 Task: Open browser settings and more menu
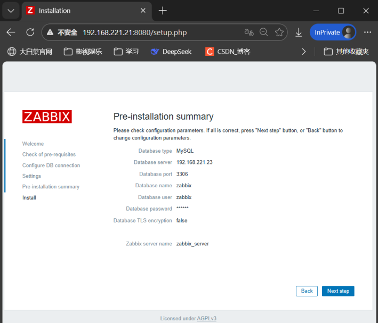point(367,32)
